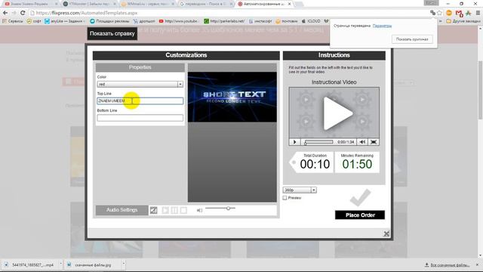Viewport: 483px width, 272px height.
Task: Click the Bottom Line text field
Action: tap(140, 118)
